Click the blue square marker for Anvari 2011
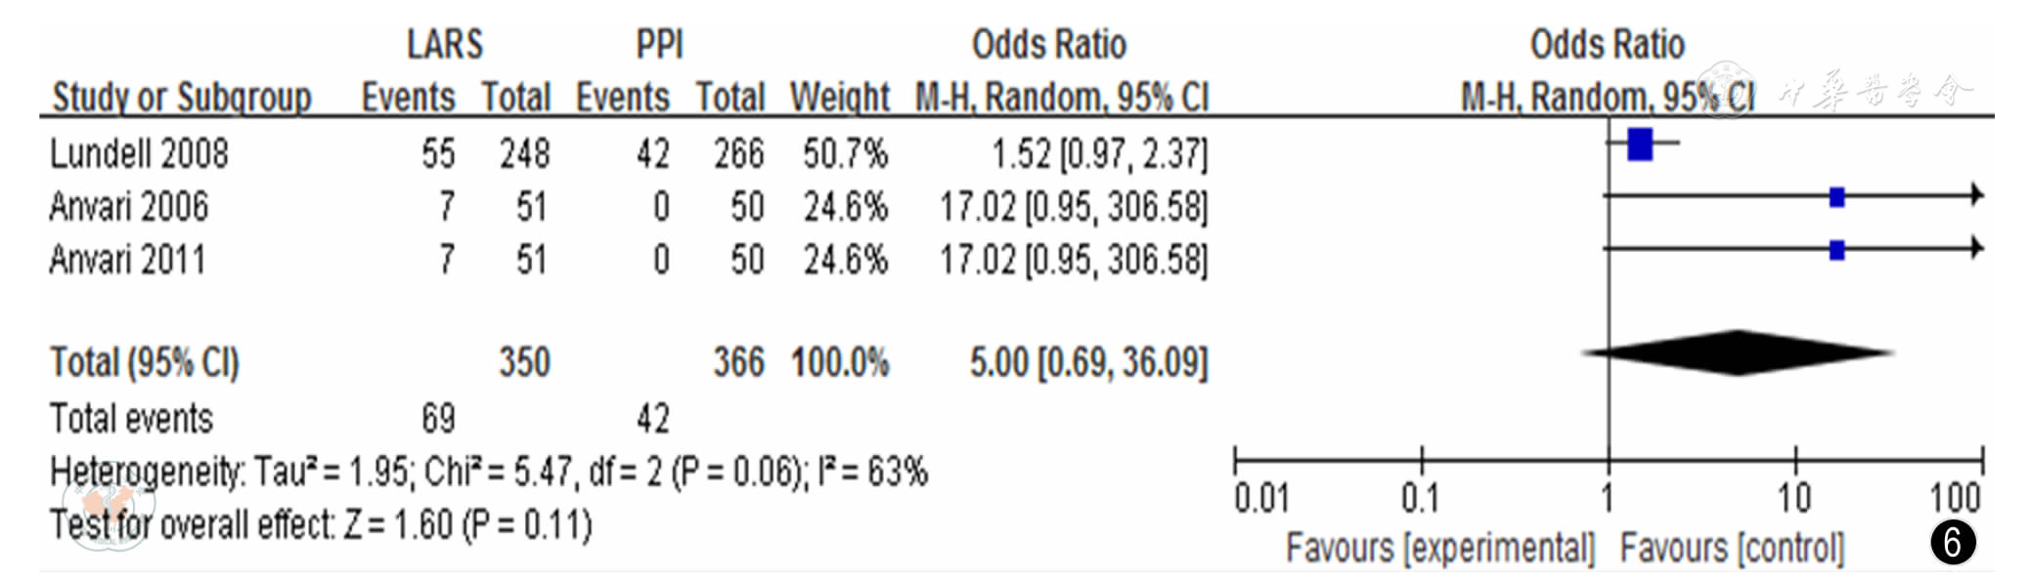This screenshot has height=581, width=2030. click(x=1836, y=250)
